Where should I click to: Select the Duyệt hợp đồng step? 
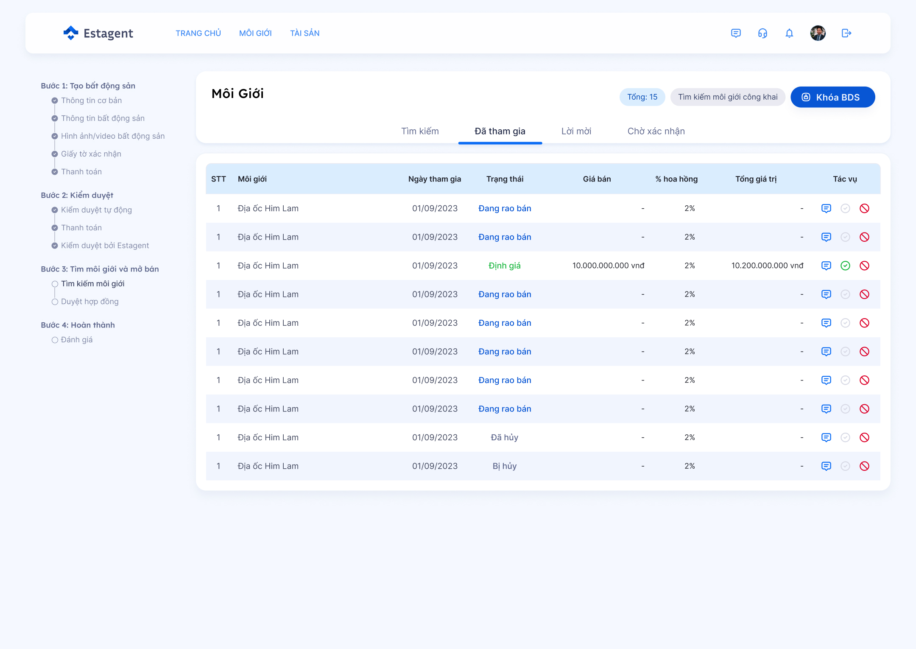(x=89, y=302)
